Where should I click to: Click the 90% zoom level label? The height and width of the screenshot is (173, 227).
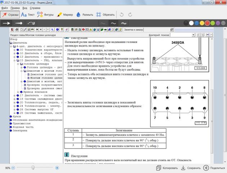click(x=8, y=168)
